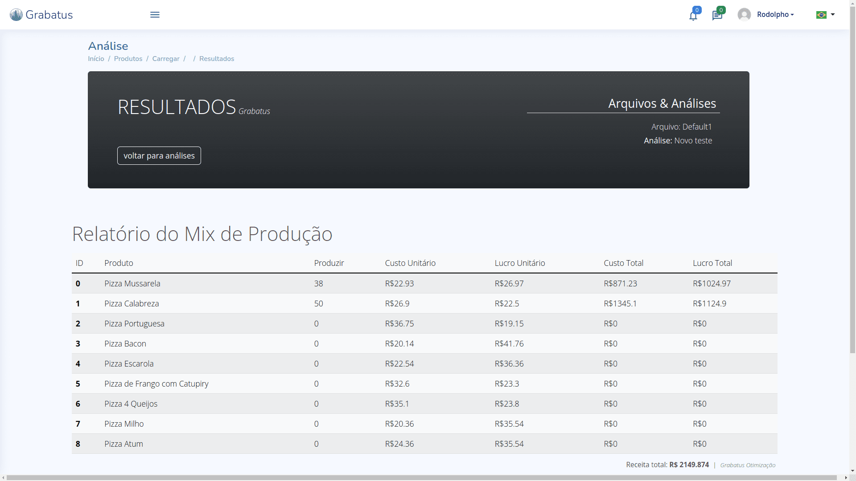This screenshot has height=481, width=856.
Task: Click the Produzir column header
Action: pos(329,263)
